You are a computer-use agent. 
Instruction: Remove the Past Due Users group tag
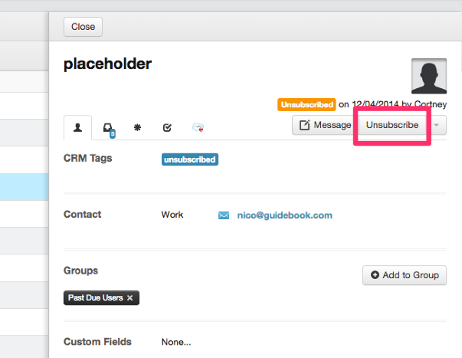tap(130, 297)
